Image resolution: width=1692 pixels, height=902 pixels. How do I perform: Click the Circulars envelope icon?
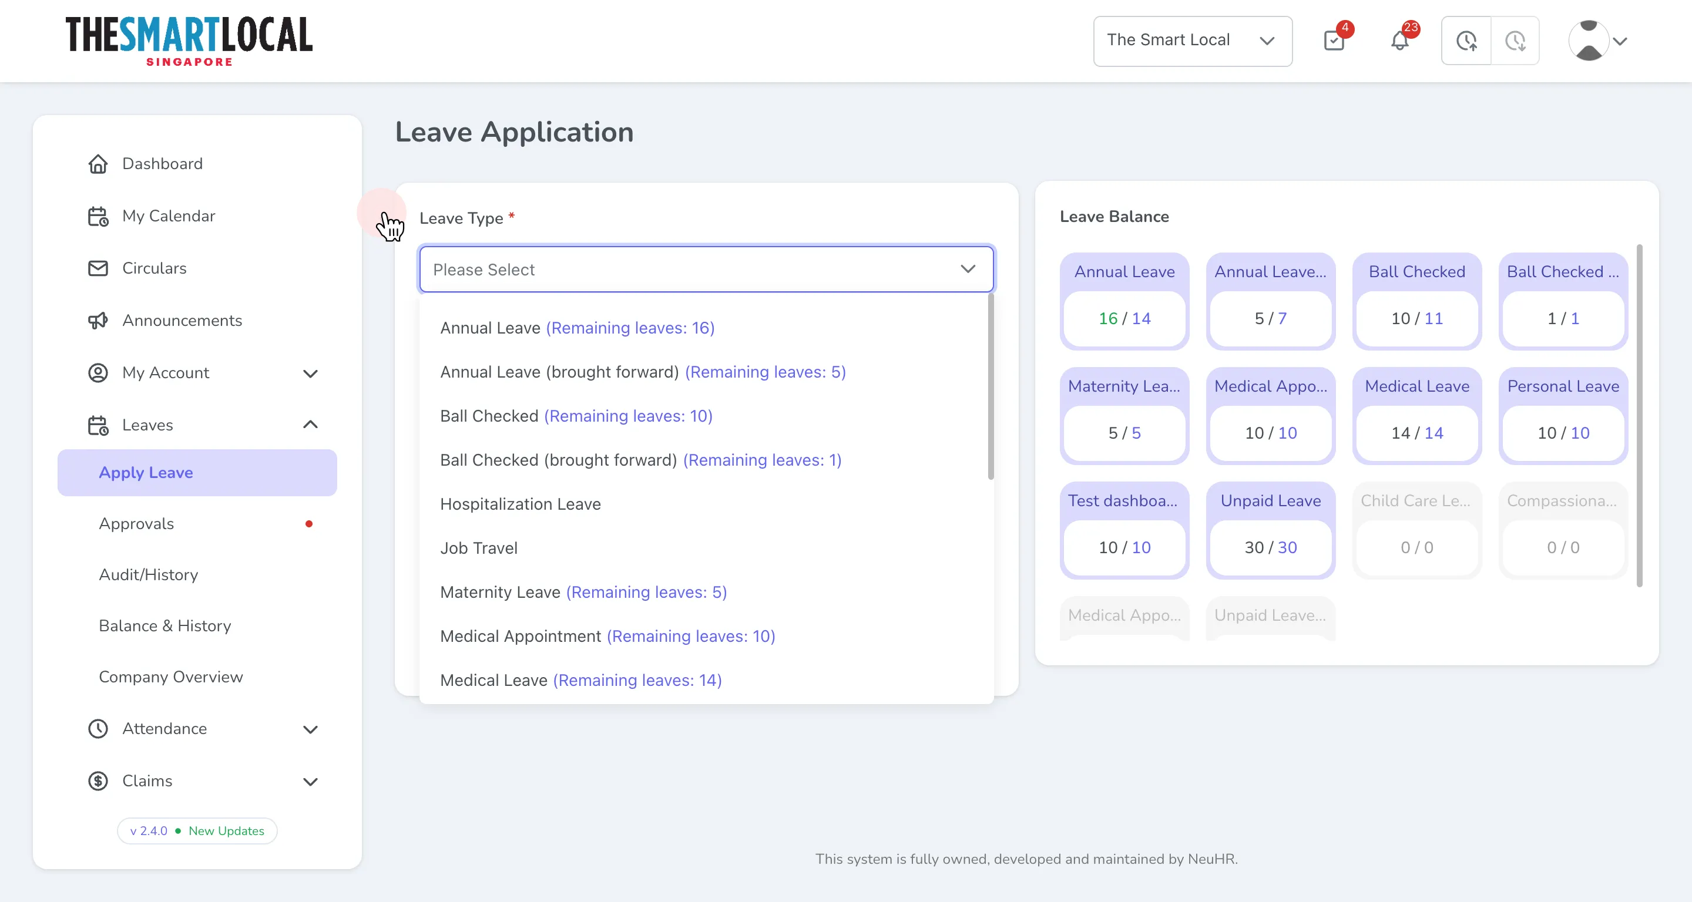(x=98, y=268)
